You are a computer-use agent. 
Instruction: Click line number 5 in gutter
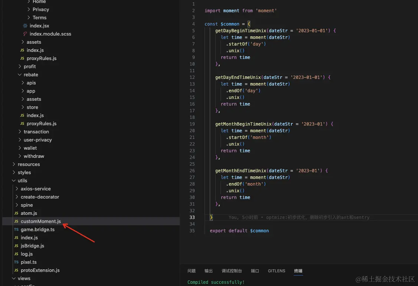click(x=193, y=31)
